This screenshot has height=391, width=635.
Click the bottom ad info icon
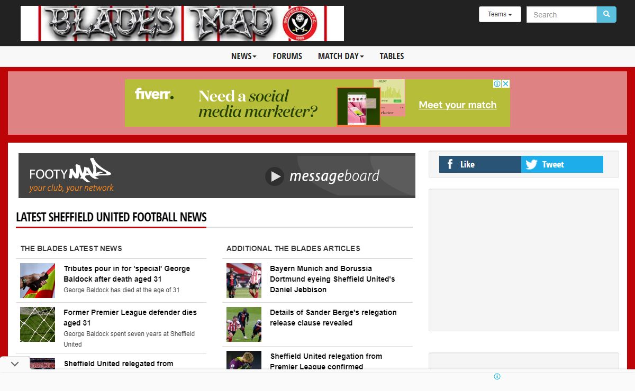pyautogui.click(x=497, y=377)
